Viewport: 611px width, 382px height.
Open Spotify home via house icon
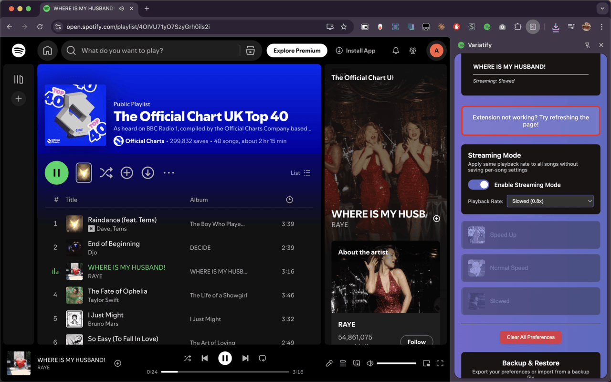[x=47, y=51]
